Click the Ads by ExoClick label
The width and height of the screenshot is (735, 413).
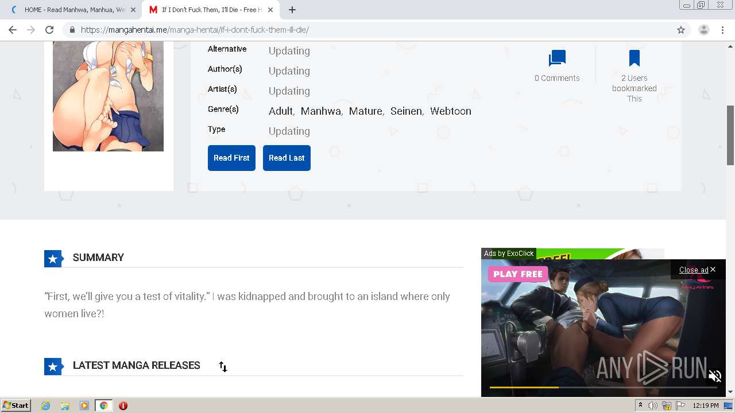pos(509,254)
